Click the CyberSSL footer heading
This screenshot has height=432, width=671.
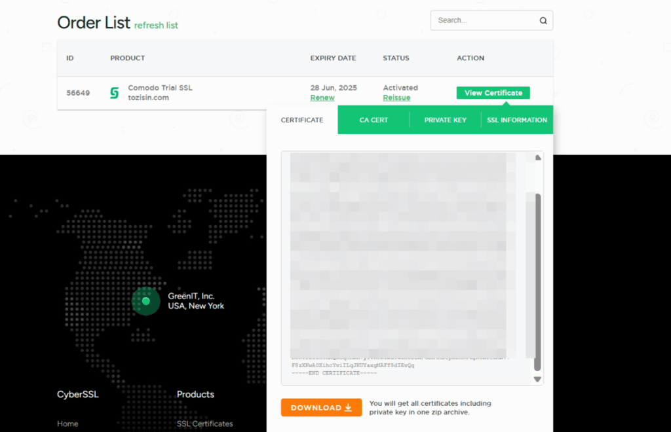pos(78,395)
